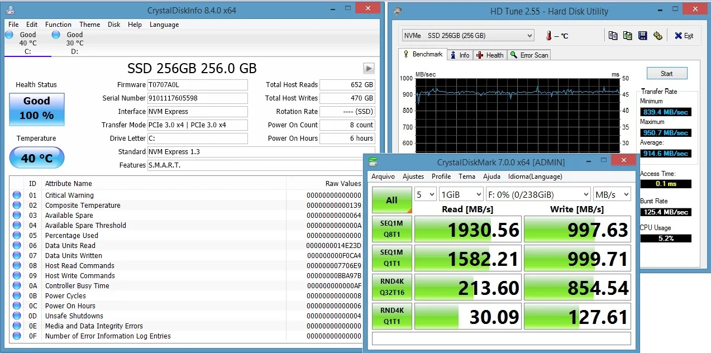Open test size dropdown showing 1GiB
This screenshot has width=711, height=353.
tap(461, 194)
